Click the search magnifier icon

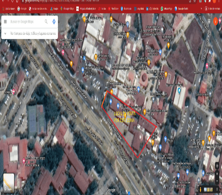(46, 21)
